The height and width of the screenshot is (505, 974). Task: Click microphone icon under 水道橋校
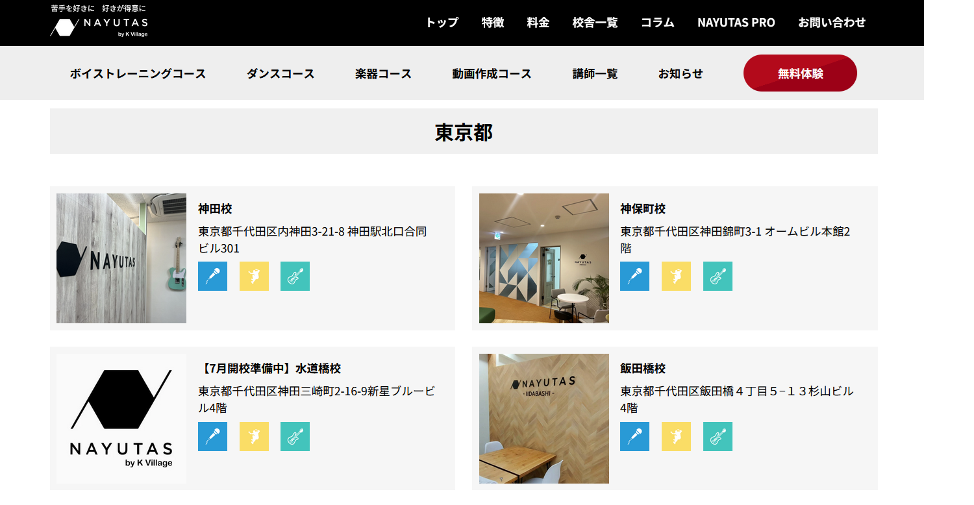(212, 436)
